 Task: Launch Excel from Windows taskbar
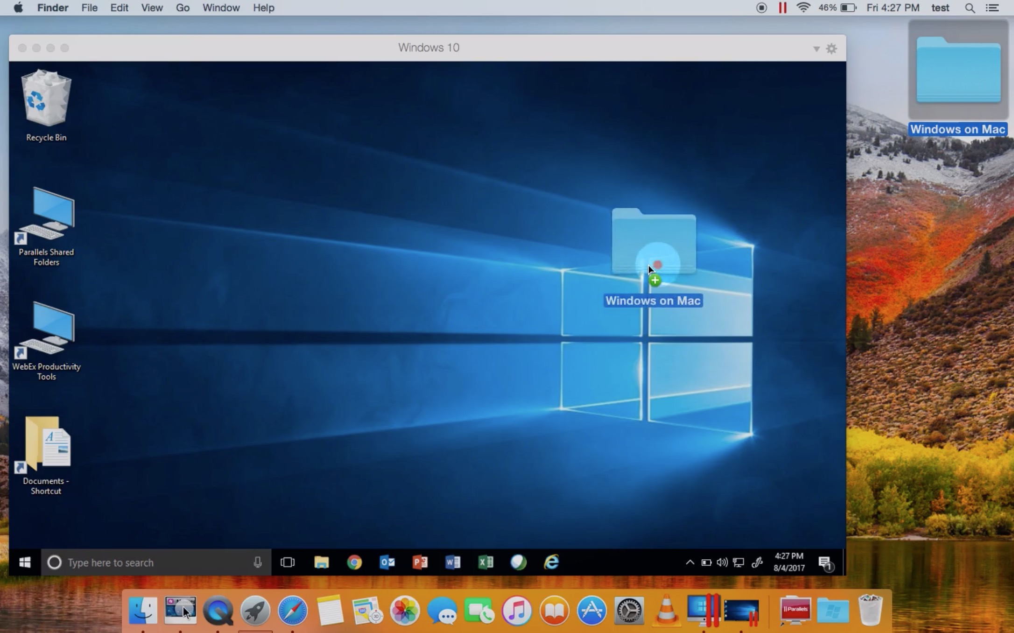[x=486, y=562]
